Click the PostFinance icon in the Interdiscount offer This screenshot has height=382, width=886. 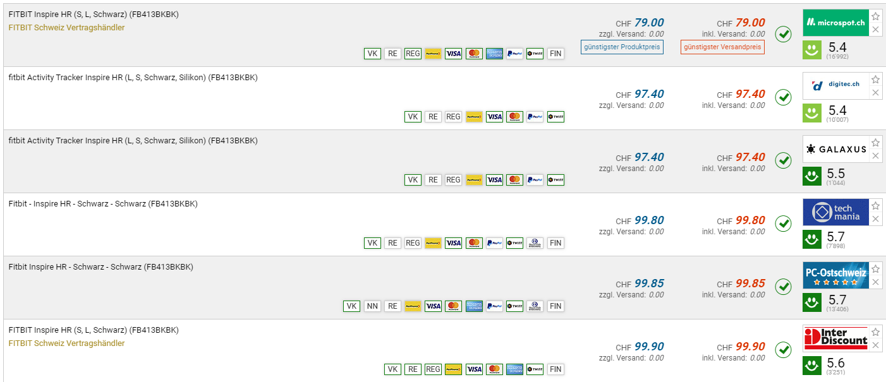(x=453, y=369)
